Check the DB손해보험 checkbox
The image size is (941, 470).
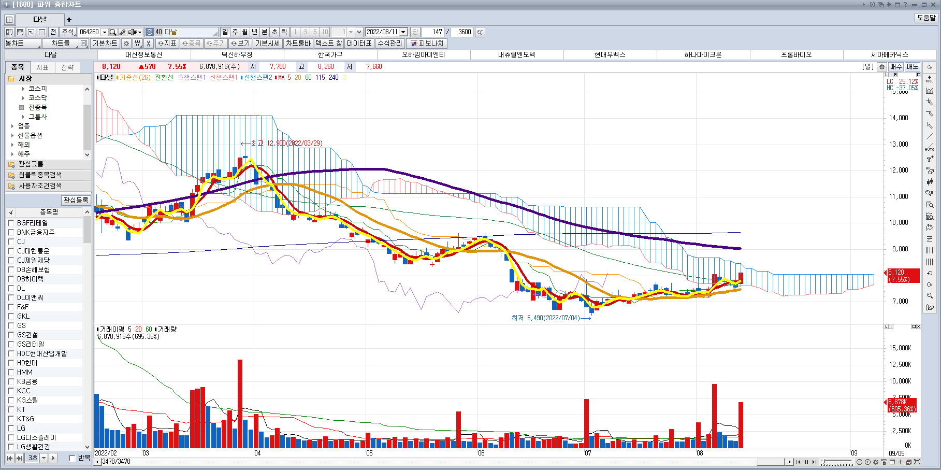click(11, 269)
